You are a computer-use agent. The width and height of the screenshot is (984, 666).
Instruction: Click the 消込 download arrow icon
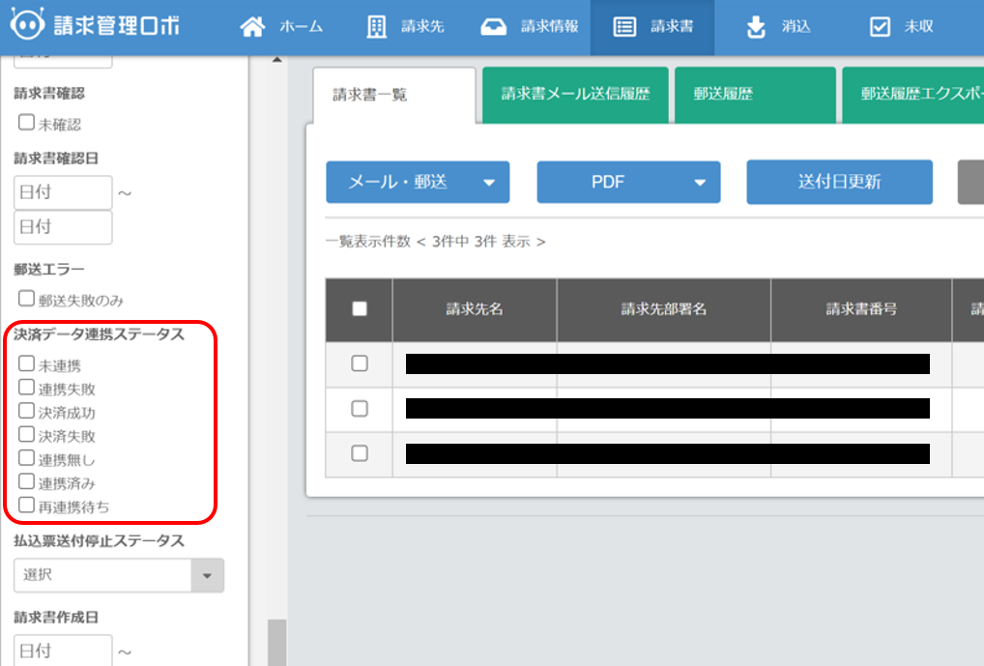756,27
